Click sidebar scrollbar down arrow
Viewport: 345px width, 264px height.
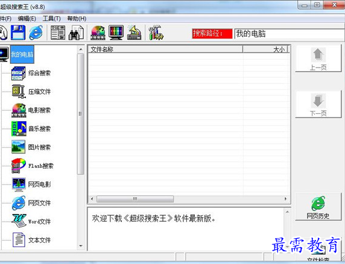[x=81, y=245]
